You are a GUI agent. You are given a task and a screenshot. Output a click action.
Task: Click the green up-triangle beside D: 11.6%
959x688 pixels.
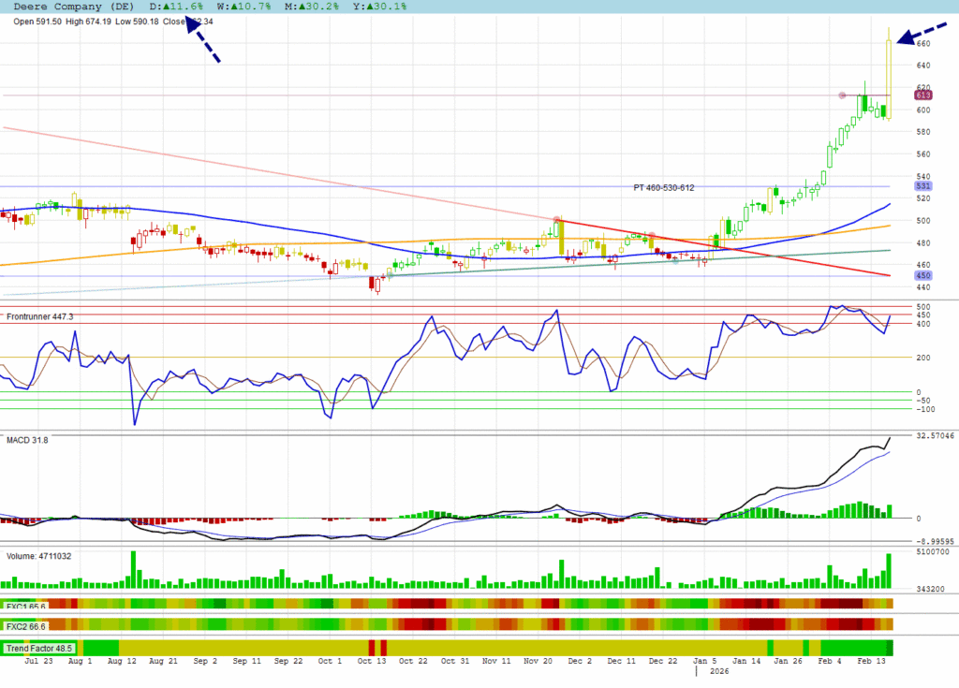click(167, 7)
